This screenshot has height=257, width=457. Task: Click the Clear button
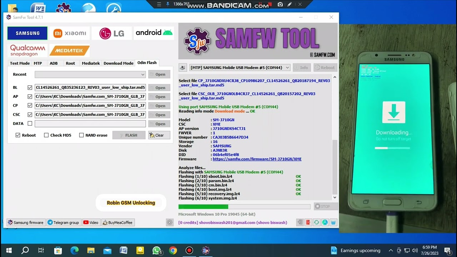pos(159,135)
